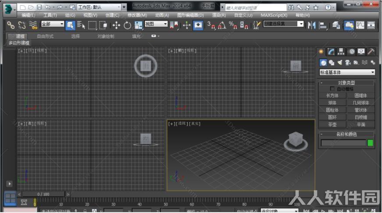Select the Cameras category icon
Viewport: 382px width, 213px height.
coord(348,63)
